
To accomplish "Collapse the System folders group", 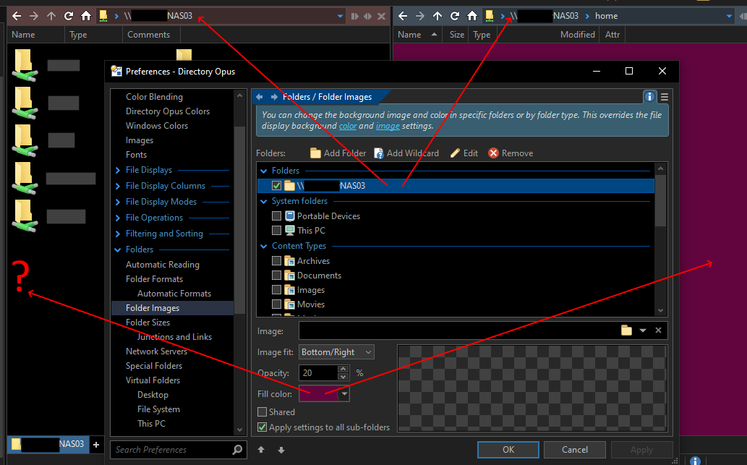I will click(263, 202).
